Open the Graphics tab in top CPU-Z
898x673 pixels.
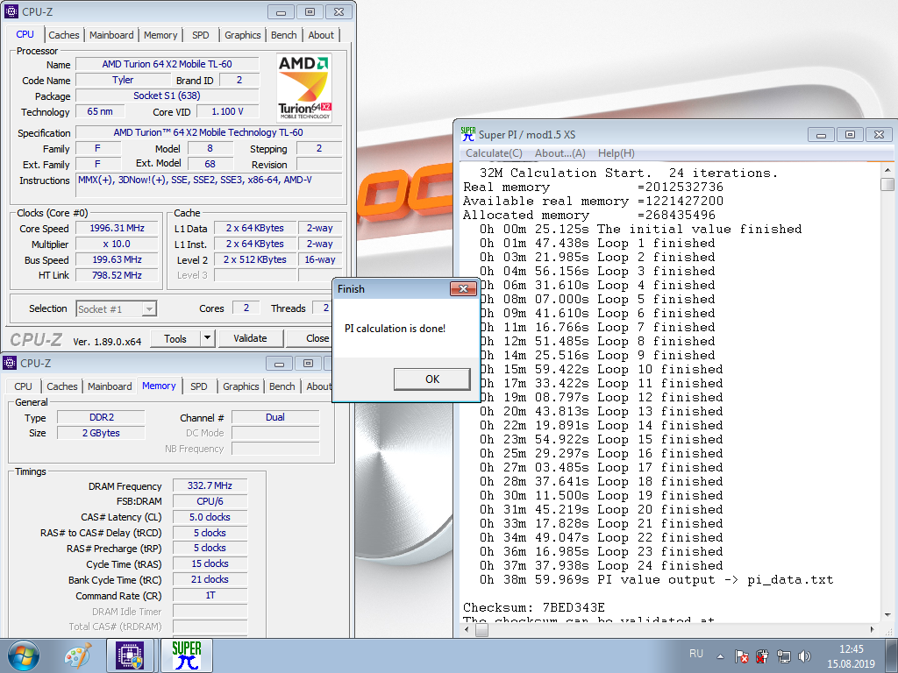coord(242,35)
